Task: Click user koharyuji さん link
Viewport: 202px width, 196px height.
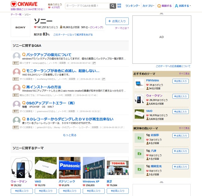Action: pyautogui.click(x=39, y=63)
